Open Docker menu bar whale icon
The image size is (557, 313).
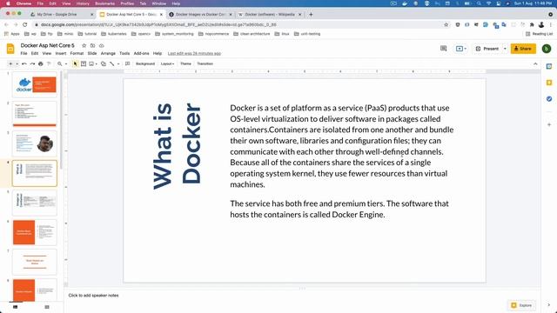pyautogui.click(x=405, y=3)
